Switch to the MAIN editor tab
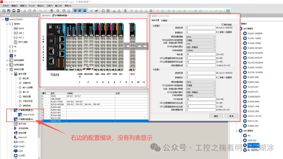This screenshot has height=159, width=283. [x=47, y=15]
